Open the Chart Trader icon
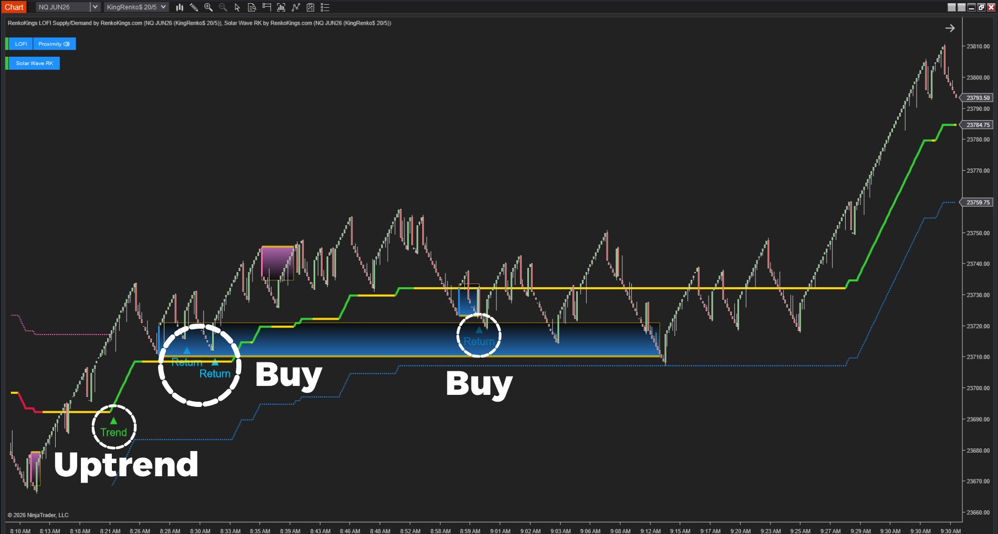The image size is (998, 534). pos(266,7)
